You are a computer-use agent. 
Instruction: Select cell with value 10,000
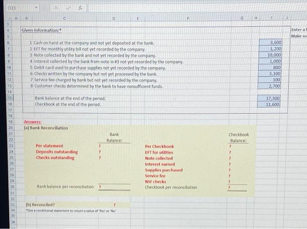point(270,55)
